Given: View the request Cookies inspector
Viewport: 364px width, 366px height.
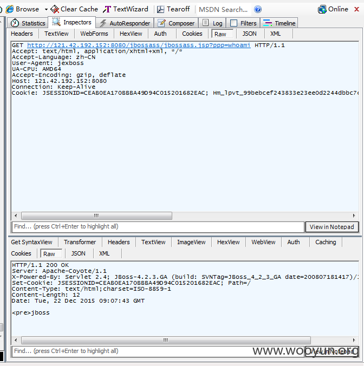Looking at the screenshot, I should click(192, 34).
